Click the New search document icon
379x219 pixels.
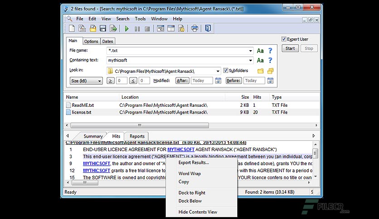pos(72,29)
